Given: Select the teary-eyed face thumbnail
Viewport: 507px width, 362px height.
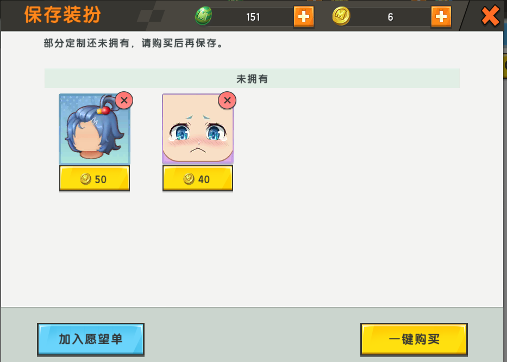Looking at the screenshot, I should 198,129.
